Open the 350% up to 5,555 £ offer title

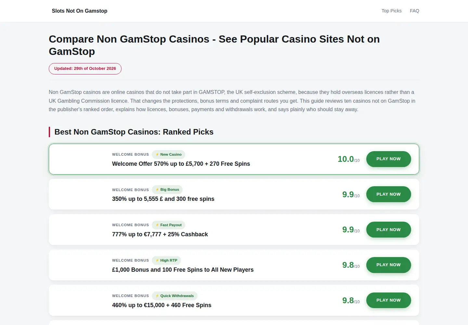(163, 199)
